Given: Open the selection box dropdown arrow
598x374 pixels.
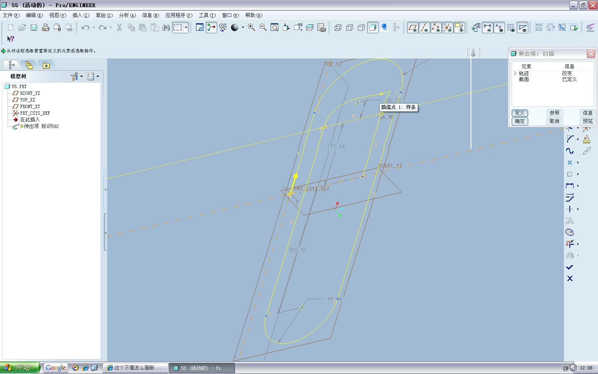Looking at the screenshot, I should (x=186, y=27).
